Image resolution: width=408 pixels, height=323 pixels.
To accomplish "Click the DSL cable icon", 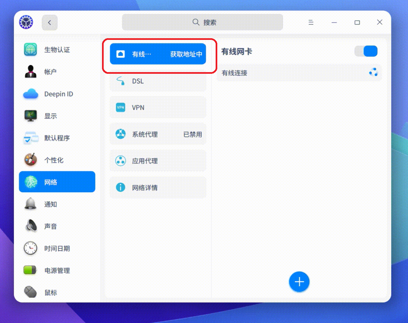I will (121, 81).
